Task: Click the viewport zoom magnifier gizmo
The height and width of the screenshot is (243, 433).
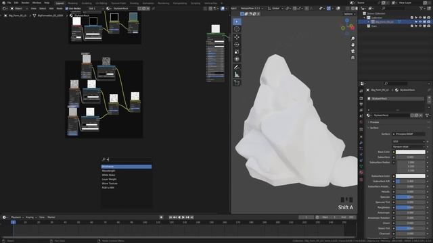Action: [x=352, y=38]
